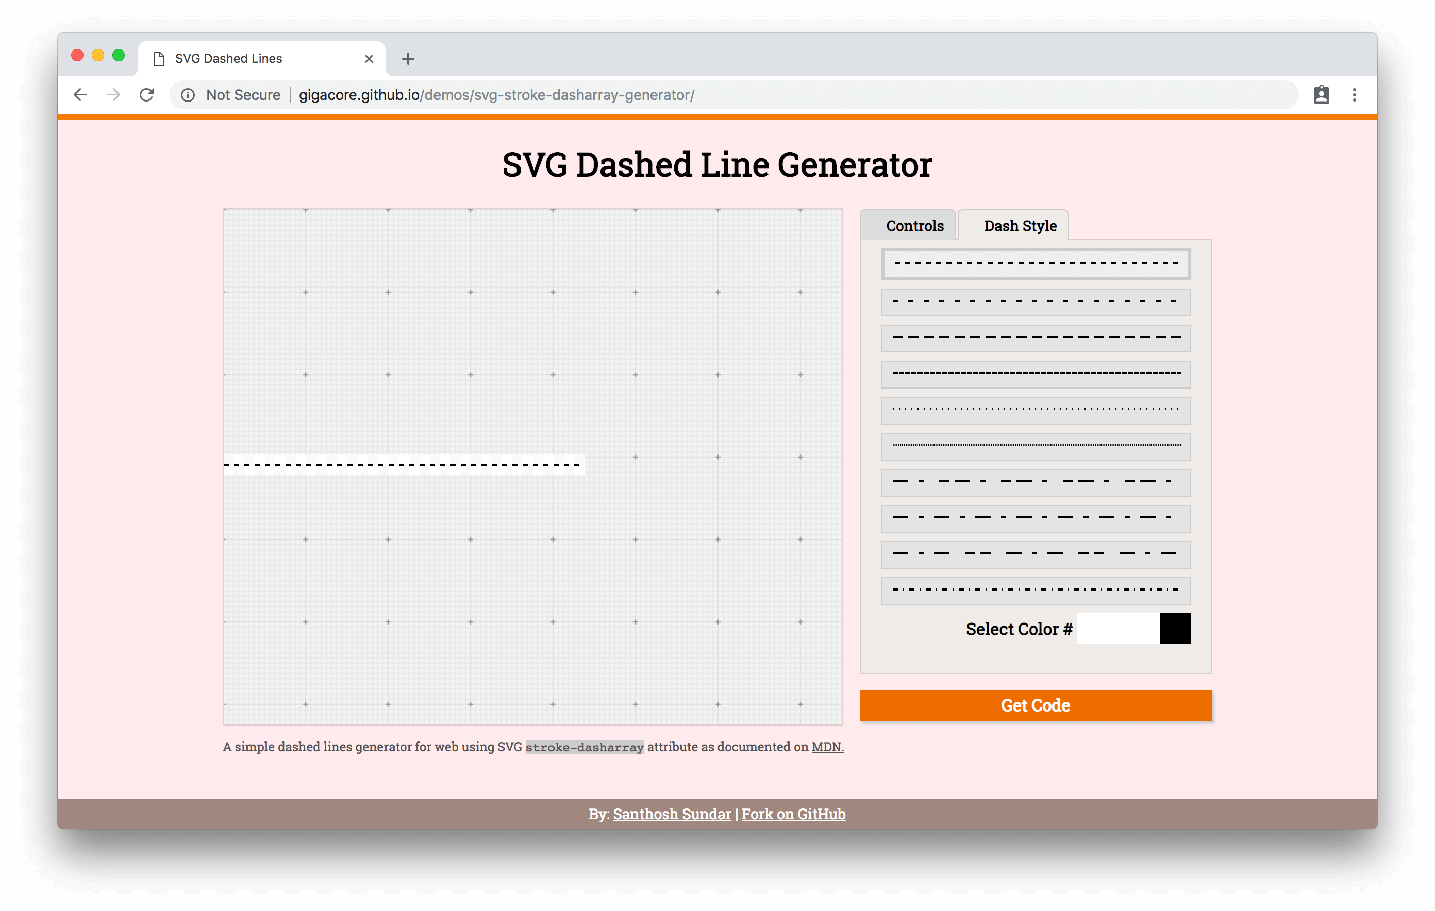The width and height of the screenshot is (1435, 911).
Task: Select the dense dashed line style
Action: [1036, 373]
